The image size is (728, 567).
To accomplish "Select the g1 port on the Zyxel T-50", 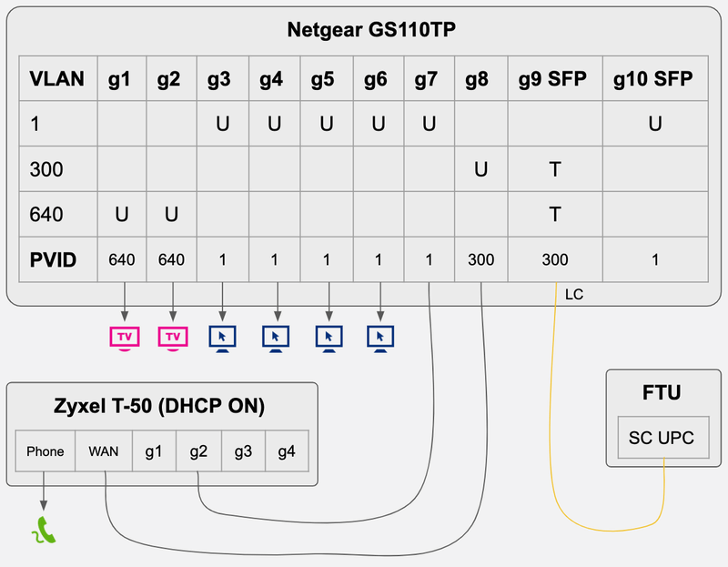I will click(x=154, y=451).
